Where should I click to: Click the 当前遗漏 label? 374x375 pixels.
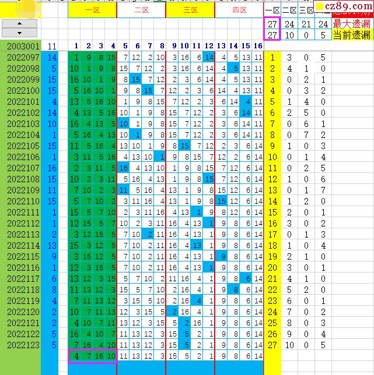(x=352, y=35)
